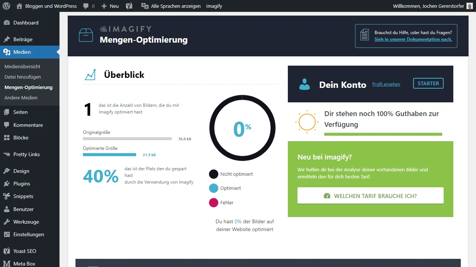The image size is (476, 267).
Task: Click the documentation page icon
Action: tap(365, 35)
